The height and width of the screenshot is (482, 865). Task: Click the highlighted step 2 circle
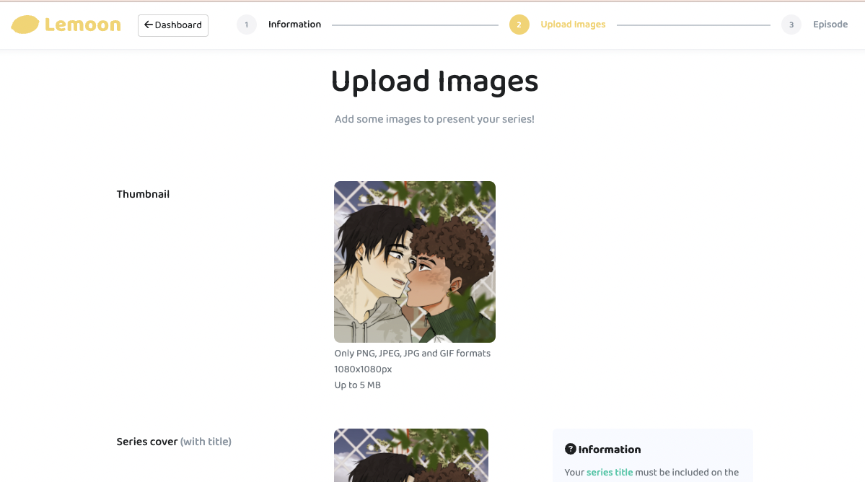pos(519,25)
